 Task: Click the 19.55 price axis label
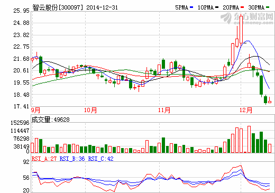(x=21, y=82)
